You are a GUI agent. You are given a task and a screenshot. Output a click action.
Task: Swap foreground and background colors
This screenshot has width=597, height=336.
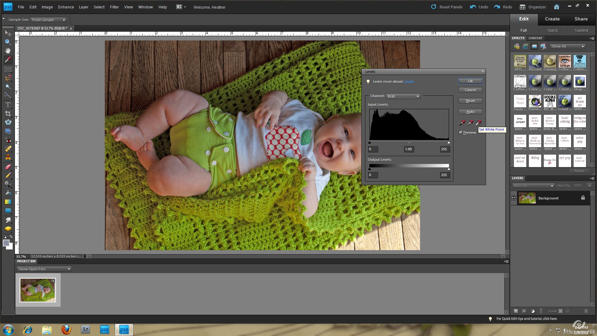pyautogui.click(x=11, y=236)
